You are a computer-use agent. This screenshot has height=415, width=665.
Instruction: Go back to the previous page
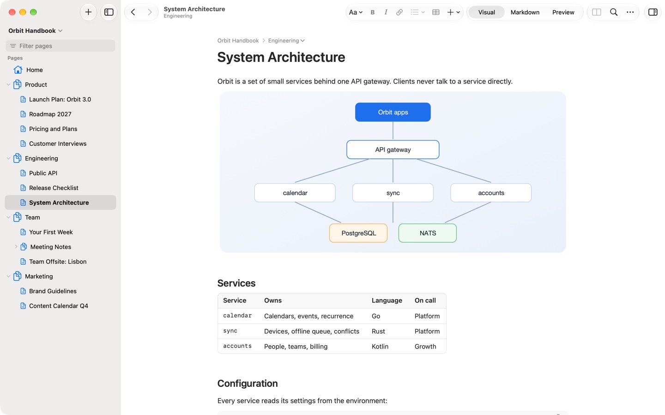[x=133, y=12]
